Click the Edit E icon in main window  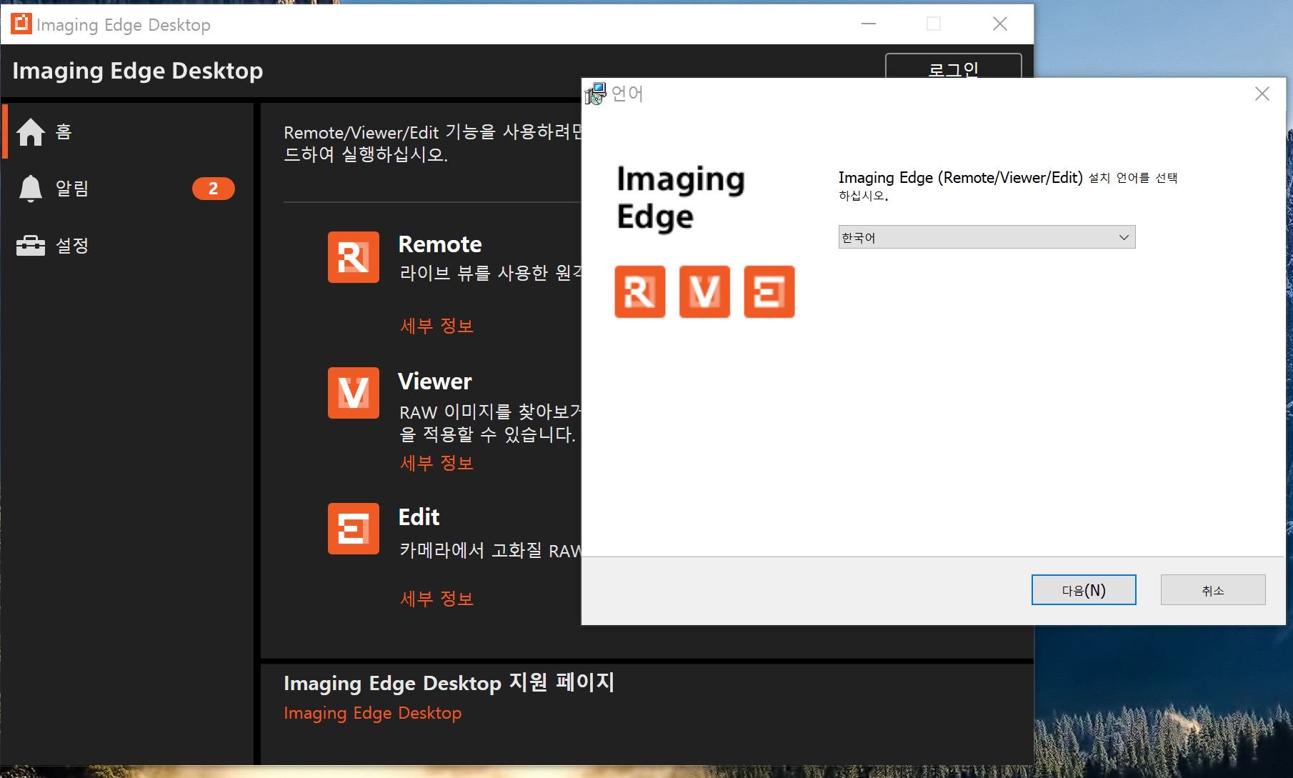tap(354, 529)
